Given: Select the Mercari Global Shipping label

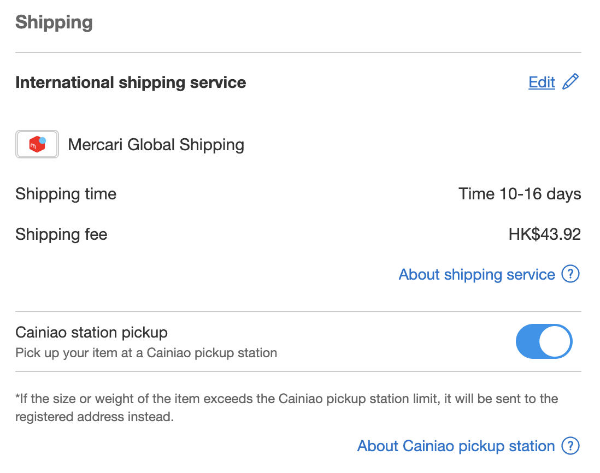Looking at the screenshot, I should click(x=156, y=145).
